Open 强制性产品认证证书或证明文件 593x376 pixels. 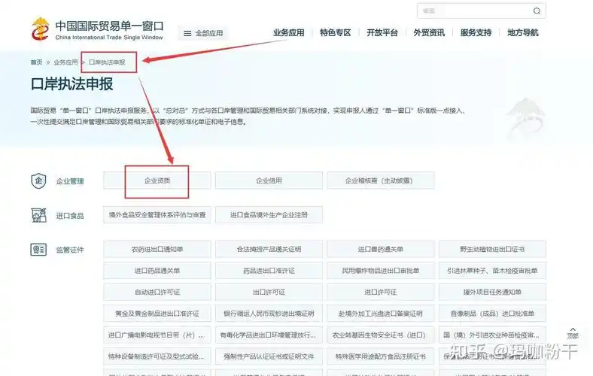(x=269, y=356)
